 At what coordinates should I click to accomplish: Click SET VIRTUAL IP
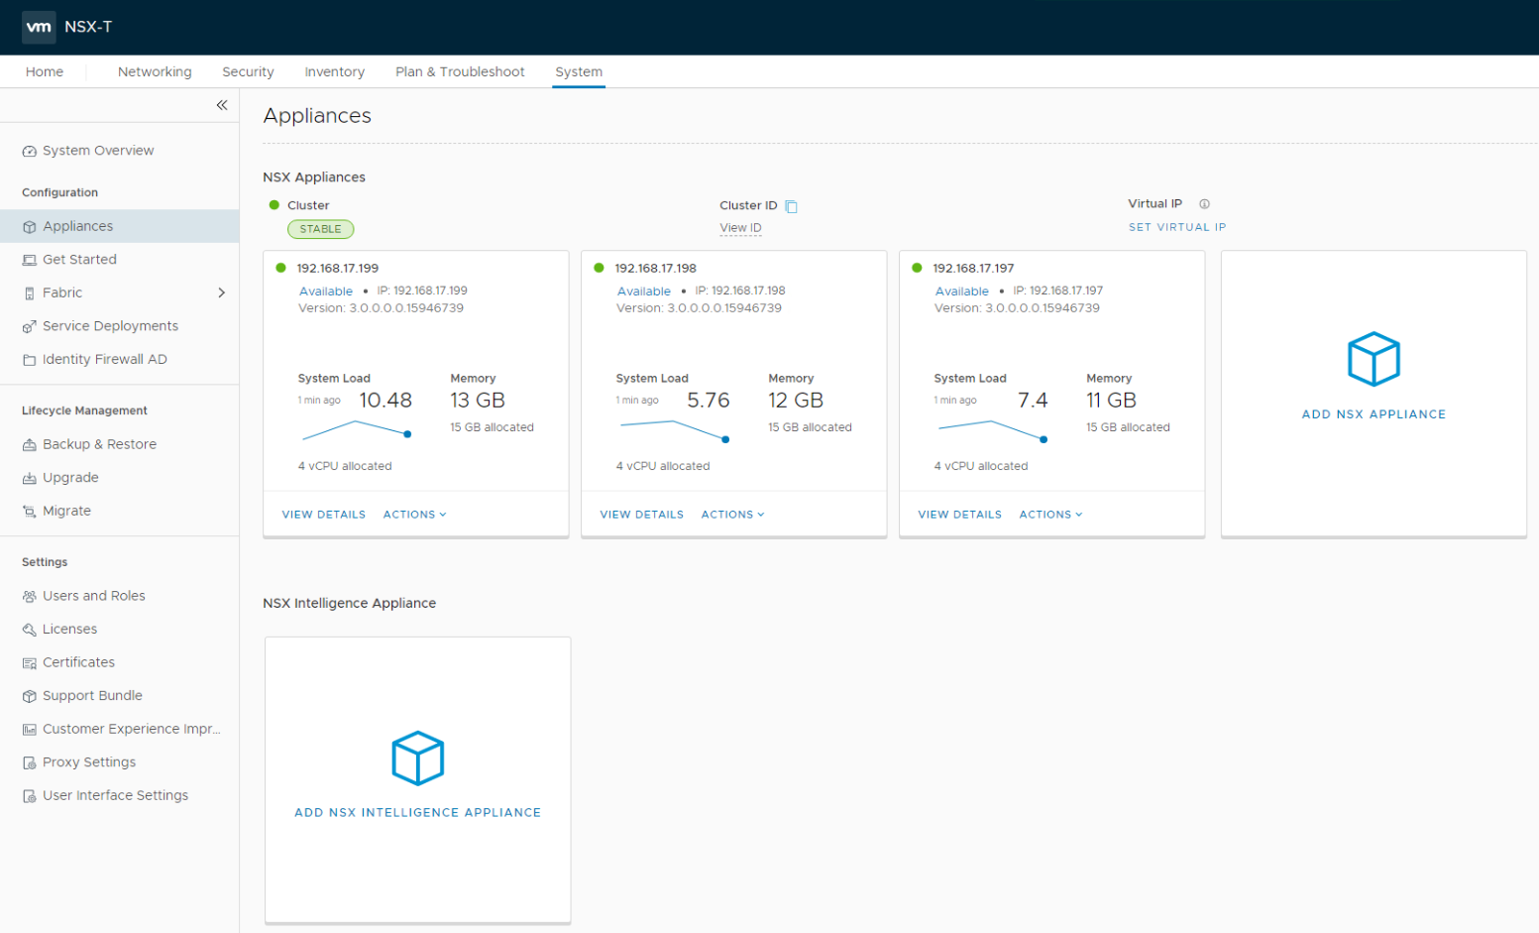click(x=1177, y=227)
